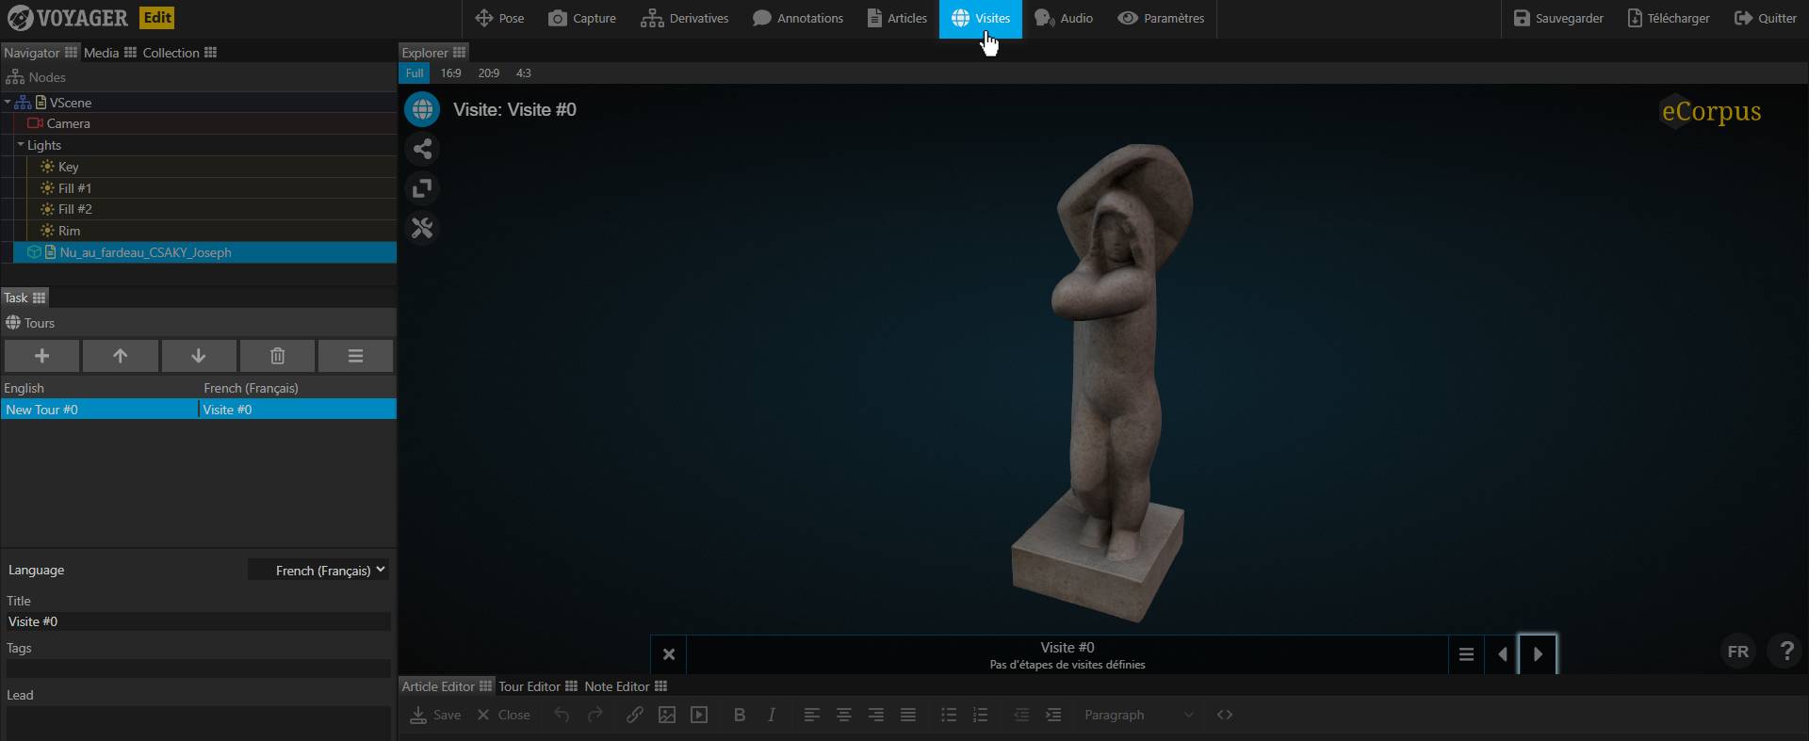The height and width of the screenshot is (741, 1809).
Task: Open the Derivatives task
Action: [x=685, y=18]
